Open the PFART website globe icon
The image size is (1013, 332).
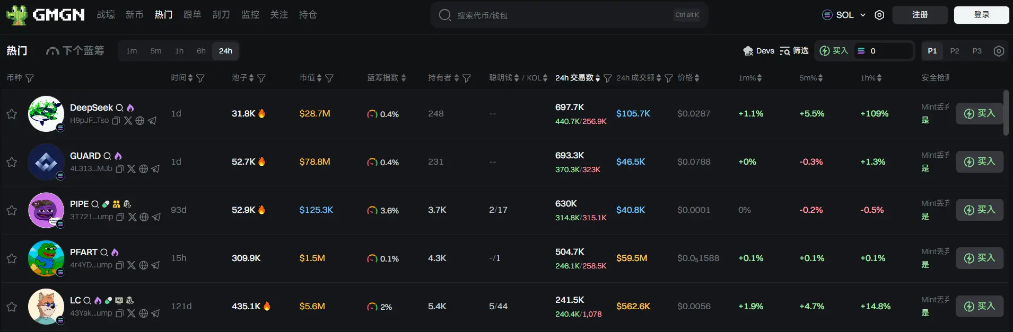[143, 265]
